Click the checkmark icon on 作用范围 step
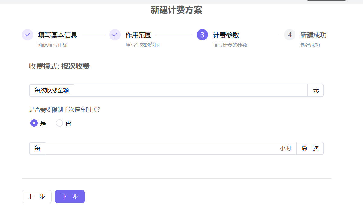 pyautogui.click(x=115, y=35)
